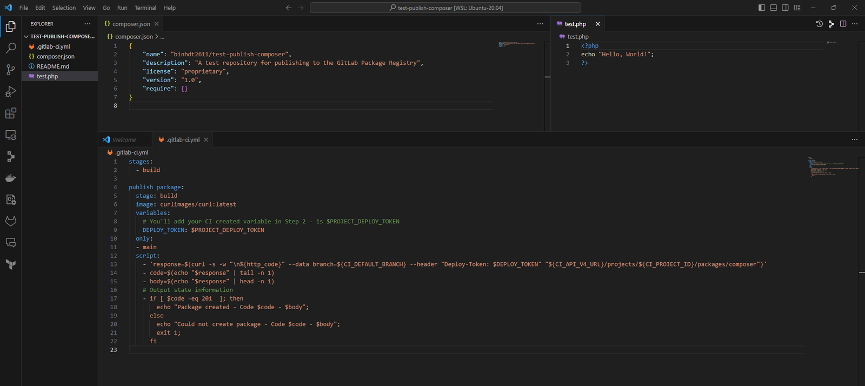Toggle the primary side bar visibility
Image resolution: width=865 pixels, height=386 pixels.
(x=762, y=8)
